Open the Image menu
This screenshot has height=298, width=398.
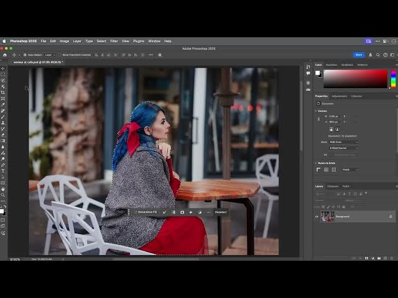coord(64,41)
